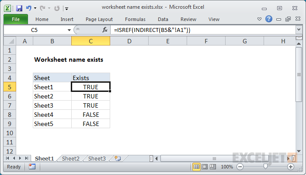Select row 10 header
Viewport: 306px width, 175px height.
click(x=10, y=133)
